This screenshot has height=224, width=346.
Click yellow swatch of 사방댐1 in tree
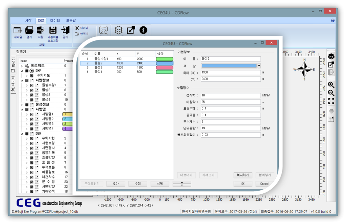pos(68,114)
